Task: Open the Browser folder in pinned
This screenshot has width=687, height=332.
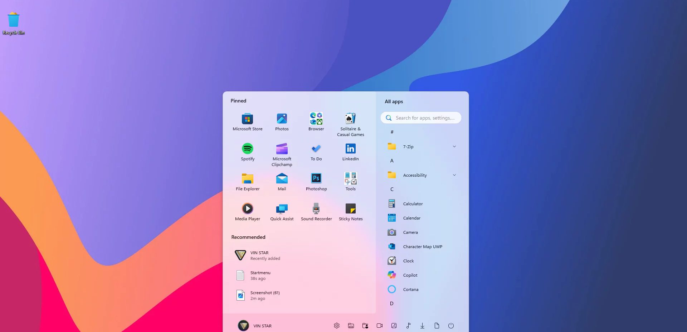Action: tap(316, 122)
